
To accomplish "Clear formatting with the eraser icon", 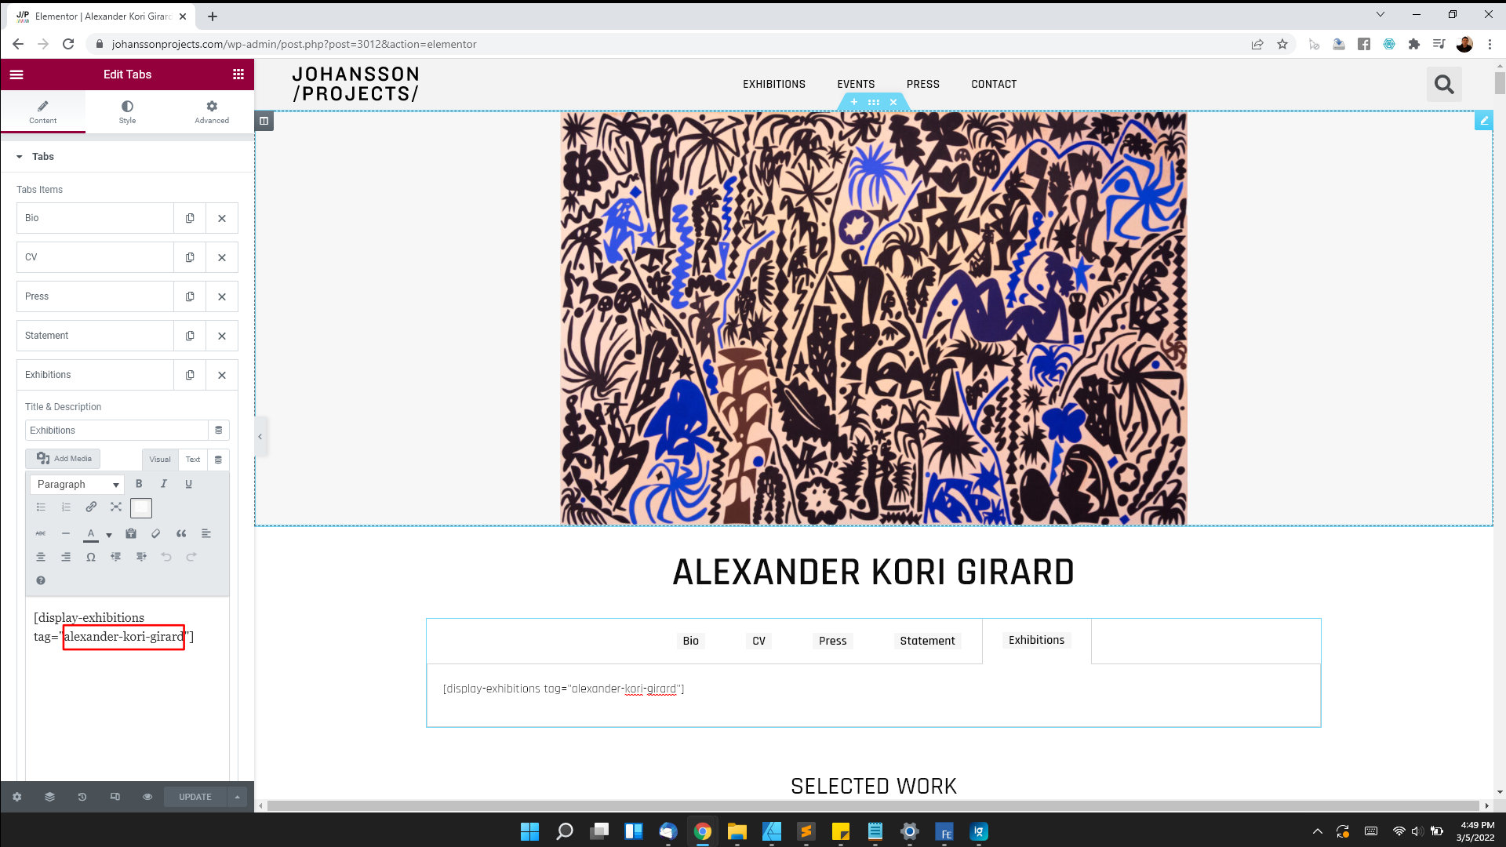I will 156,533.
